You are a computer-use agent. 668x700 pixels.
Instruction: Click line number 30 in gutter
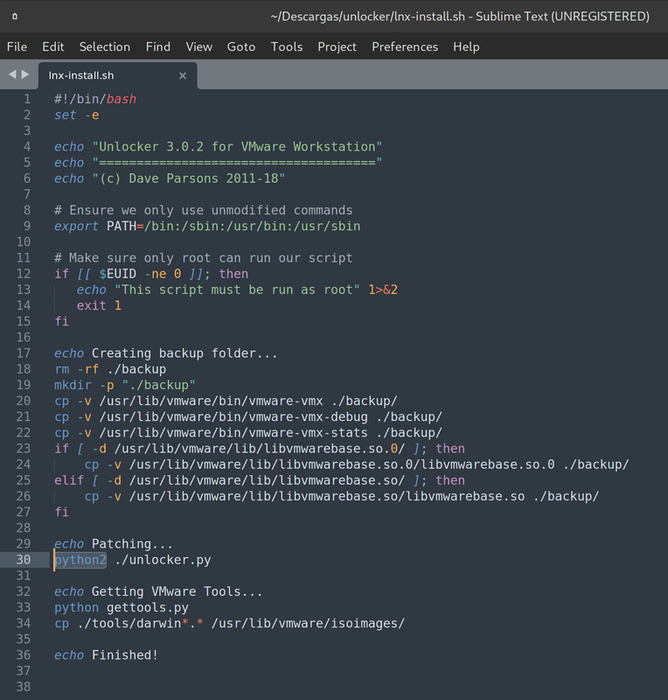[x=24, y=559]
